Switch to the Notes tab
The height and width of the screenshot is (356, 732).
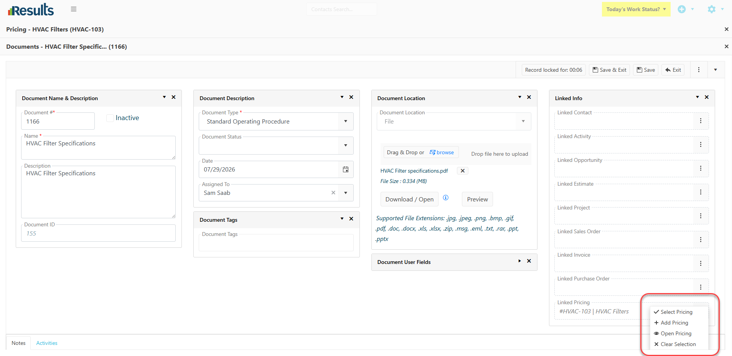(x=18, y=343)
